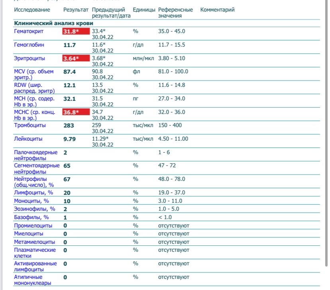Viewport: 330px width, 290px height.
Task: Click the hemoglobin reference range 11.7 - 15.5
Action: click(x=171, y=45)
